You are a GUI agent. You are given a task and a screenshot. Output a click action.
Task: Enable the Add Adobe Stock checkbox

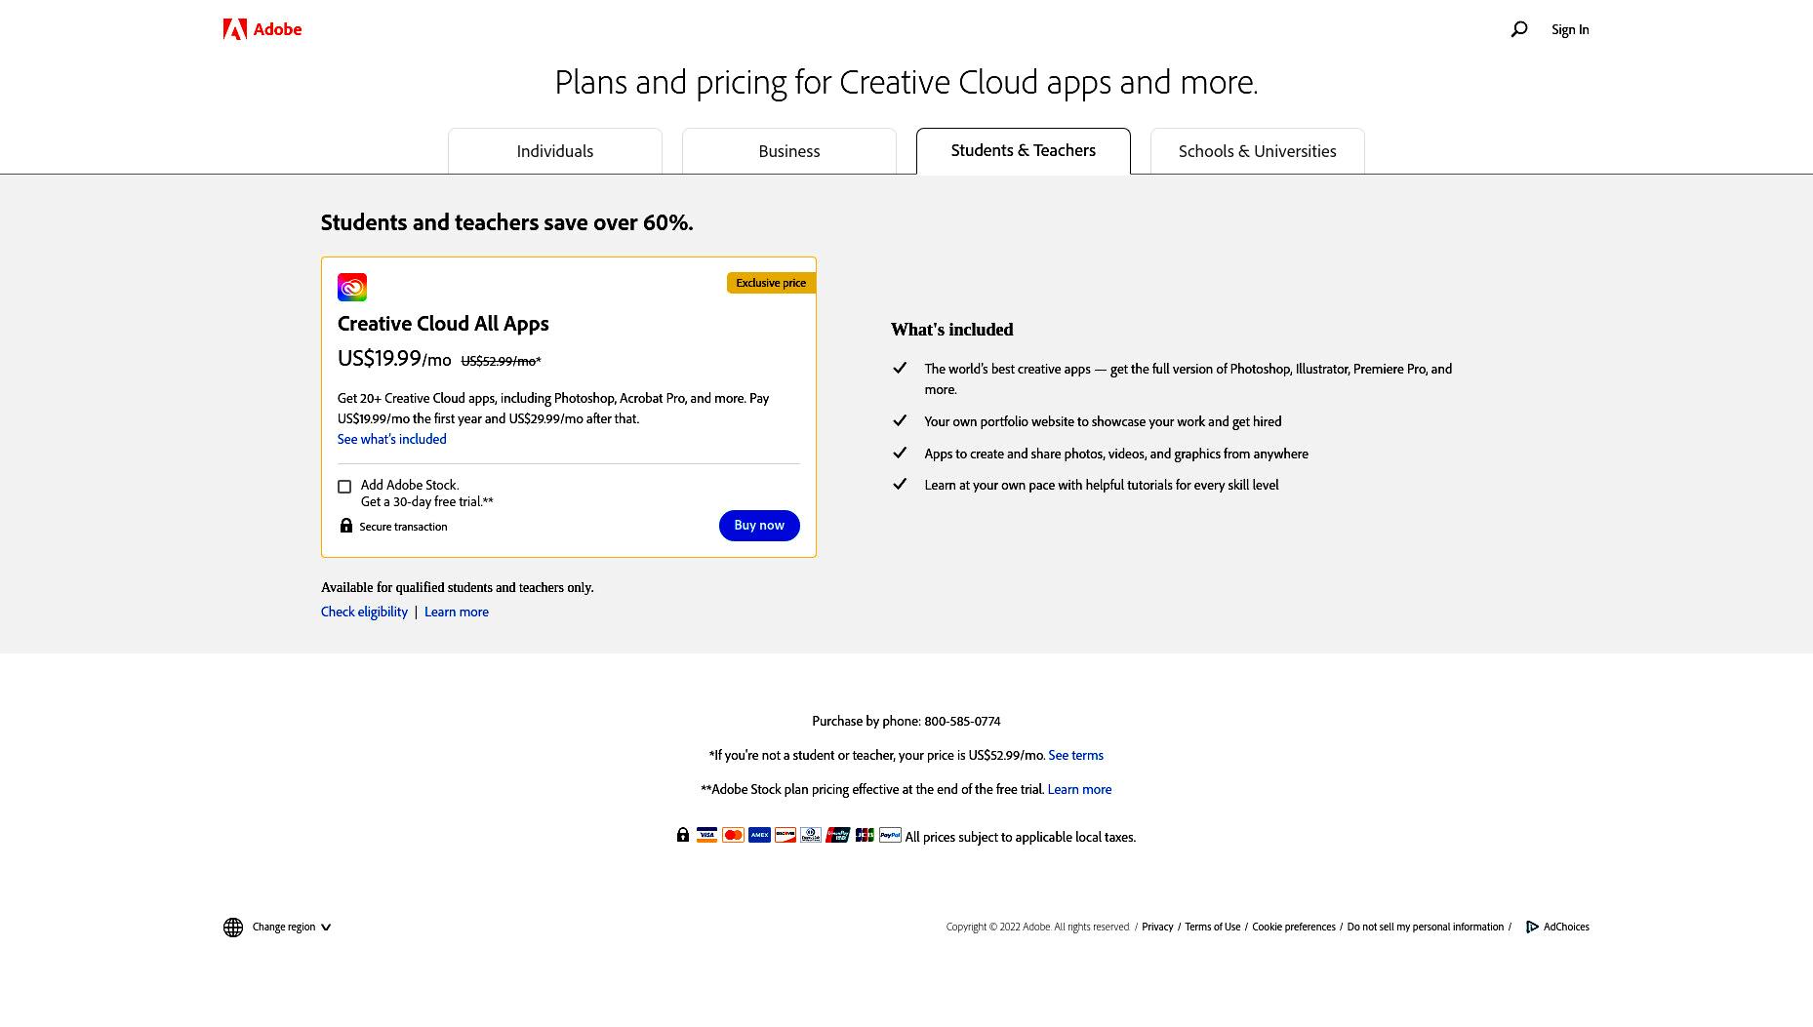coord(344,487)
